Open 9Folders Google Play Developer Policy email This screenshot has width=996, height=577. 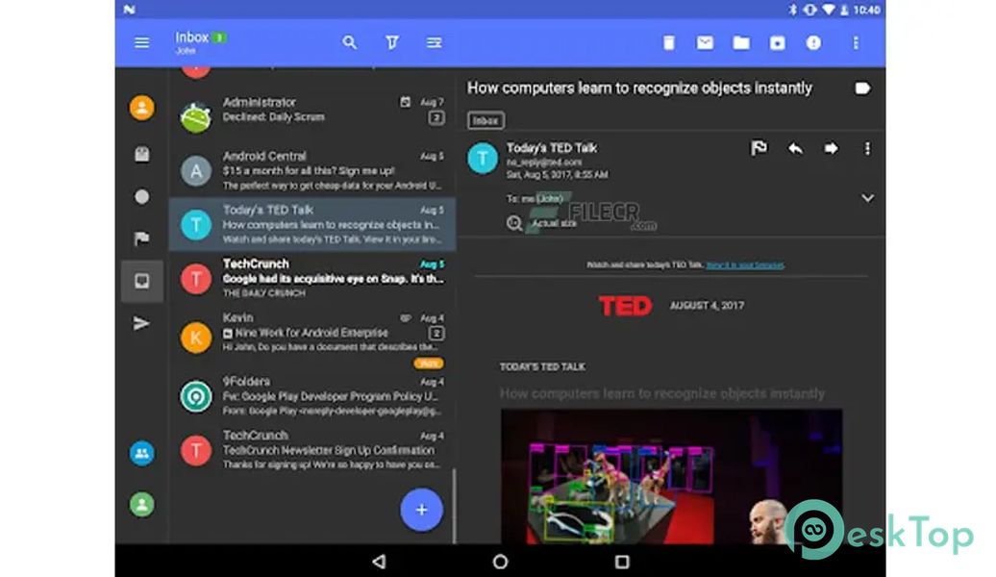[x=312, y=395]
